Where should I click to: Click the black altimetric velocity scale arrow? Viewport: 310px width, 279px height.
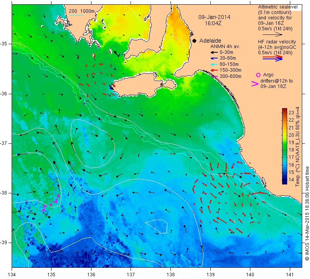[273, 34]
